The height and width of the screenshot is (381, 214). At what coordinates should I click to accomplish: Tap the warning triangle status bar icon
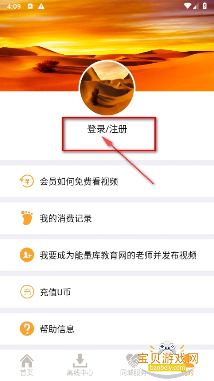click(41, 6)
